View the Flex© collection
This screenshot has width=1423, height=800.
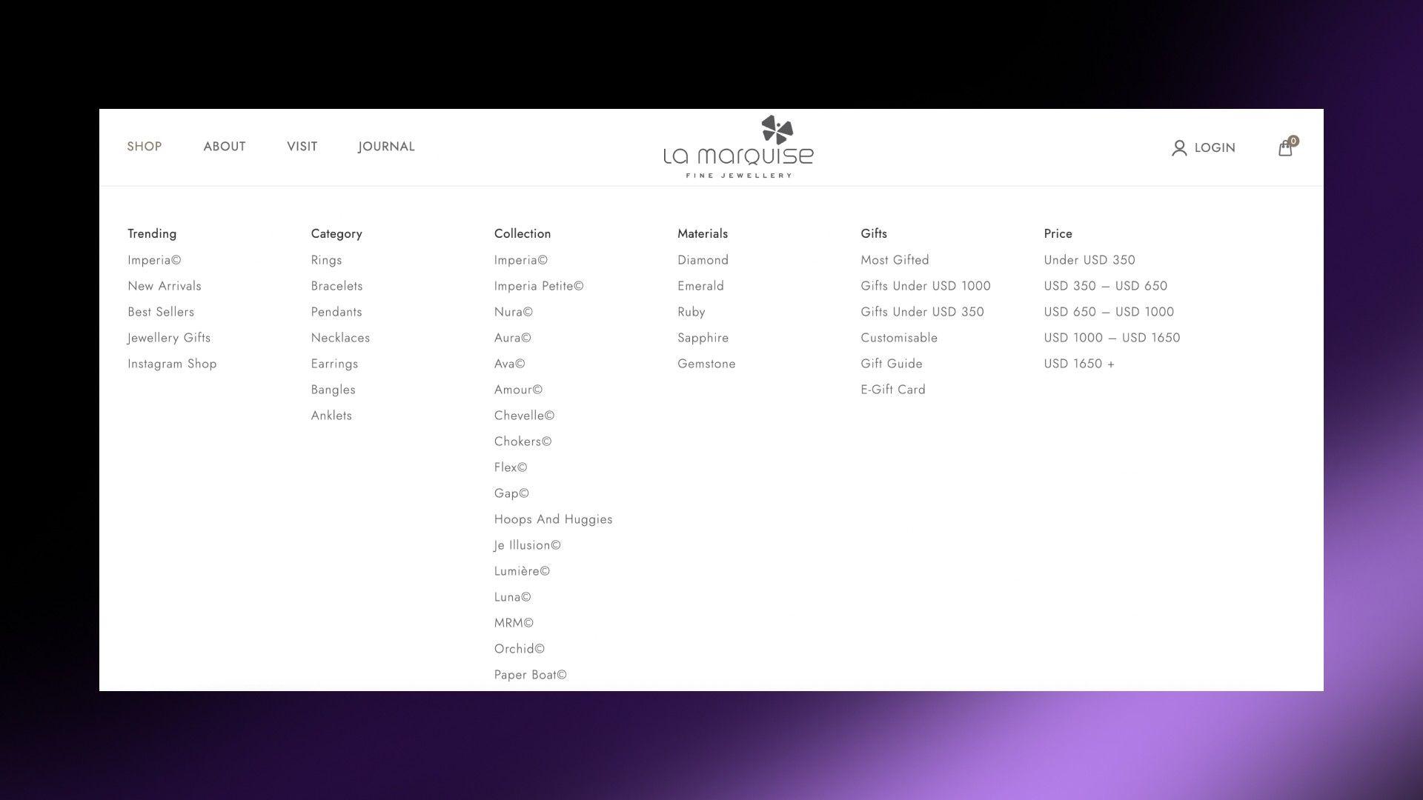tap(511, 467)
